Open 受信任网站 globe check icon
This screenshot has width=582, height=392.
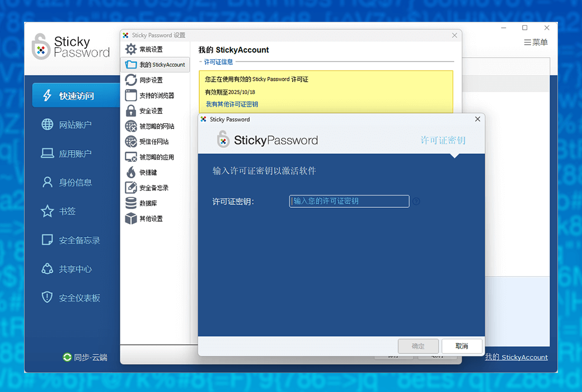[130, 142]
